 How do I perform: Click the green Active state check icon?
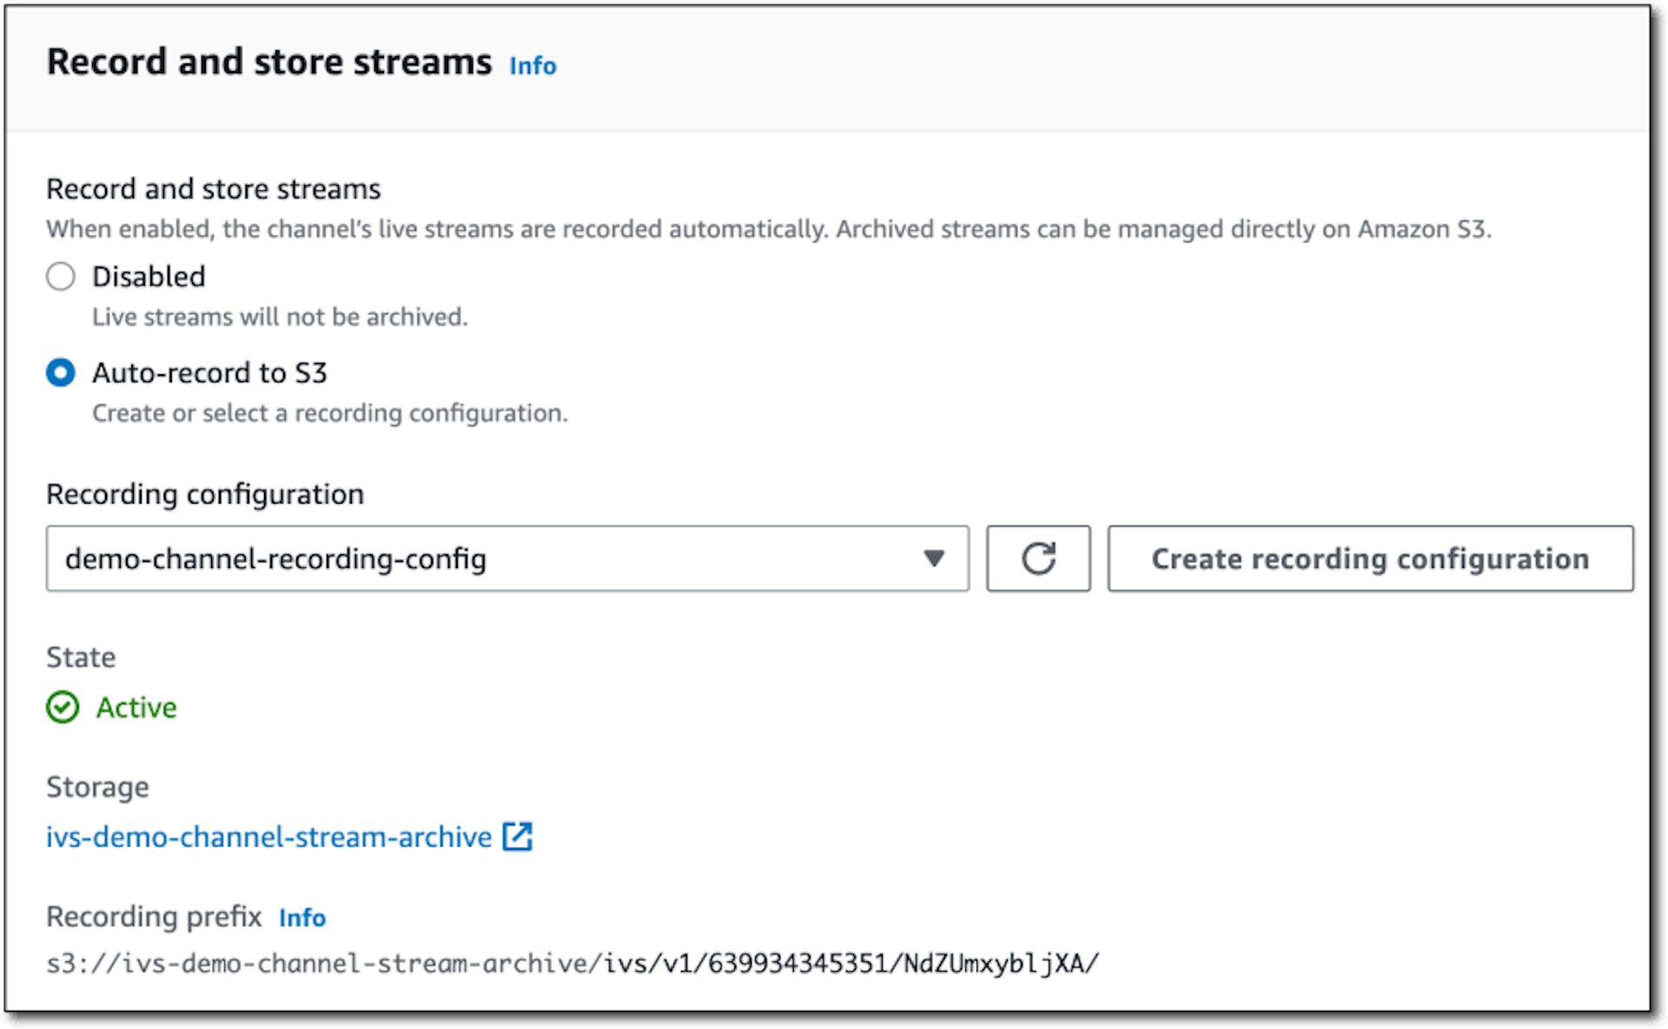(63, 708)
